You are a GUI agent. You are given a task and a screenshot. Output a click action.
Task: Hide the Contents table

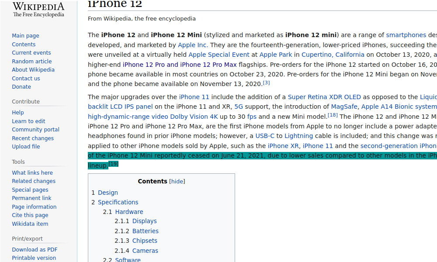point(177,181)
